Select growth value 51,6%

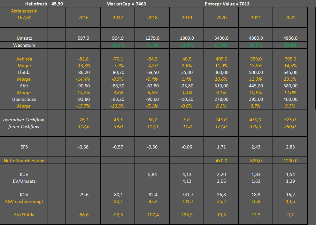(118, 45)
